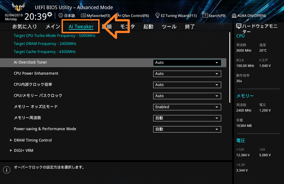Open Qfan Control(F6)

(135, 16)
